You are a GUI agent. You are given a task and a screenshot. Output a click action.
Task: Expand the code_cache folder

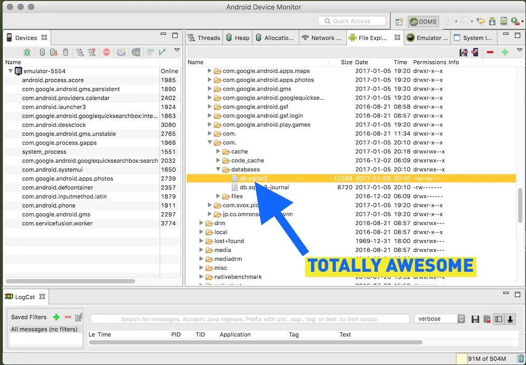(218, 160)
